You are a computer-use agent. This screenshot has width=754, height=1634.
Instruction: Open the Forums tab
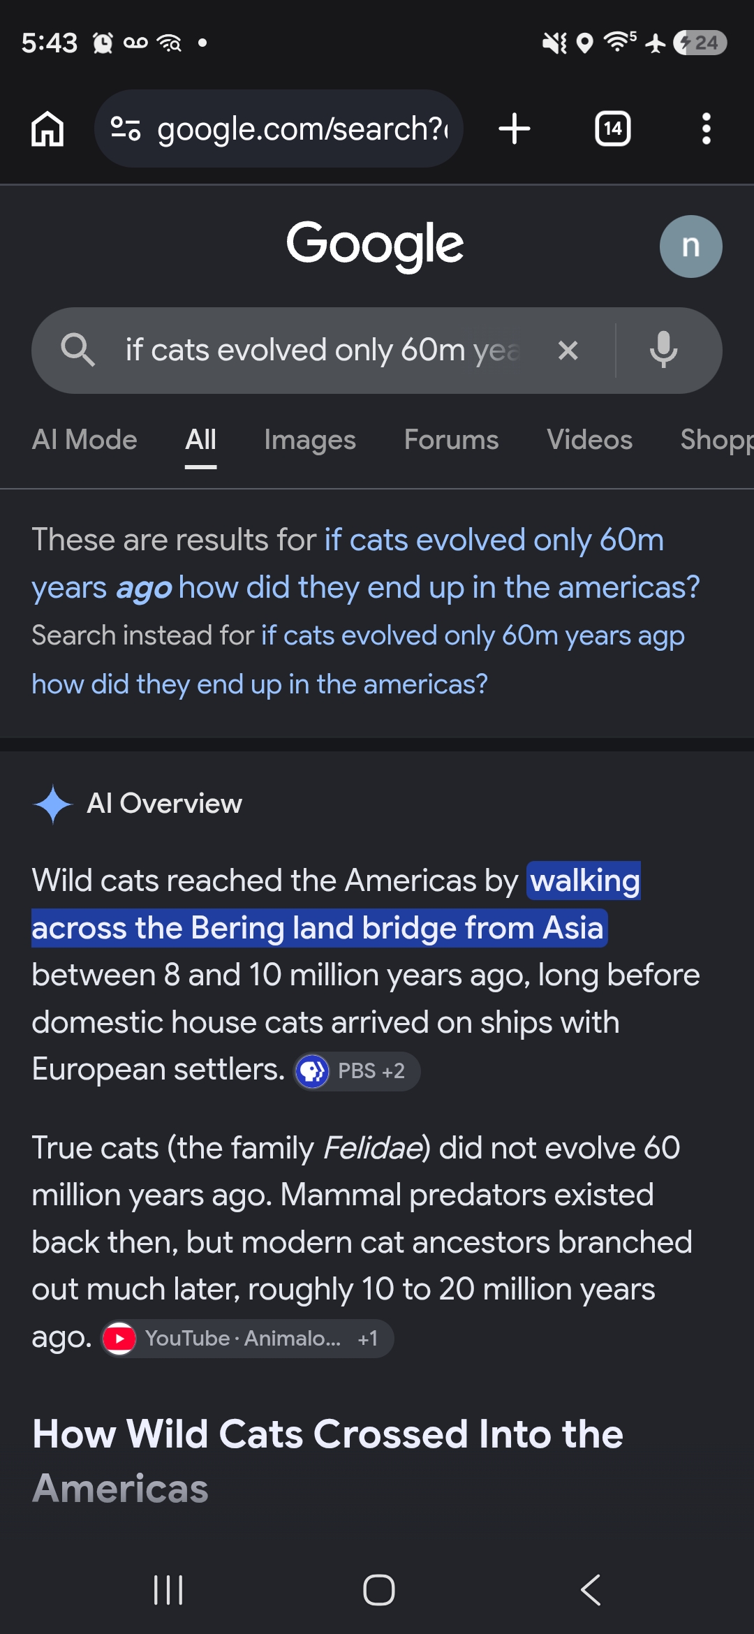pos(451,440)
